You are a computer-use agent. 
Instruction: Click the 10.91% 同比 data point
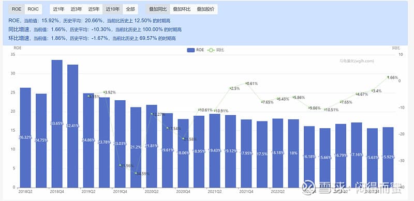(215, 111)
